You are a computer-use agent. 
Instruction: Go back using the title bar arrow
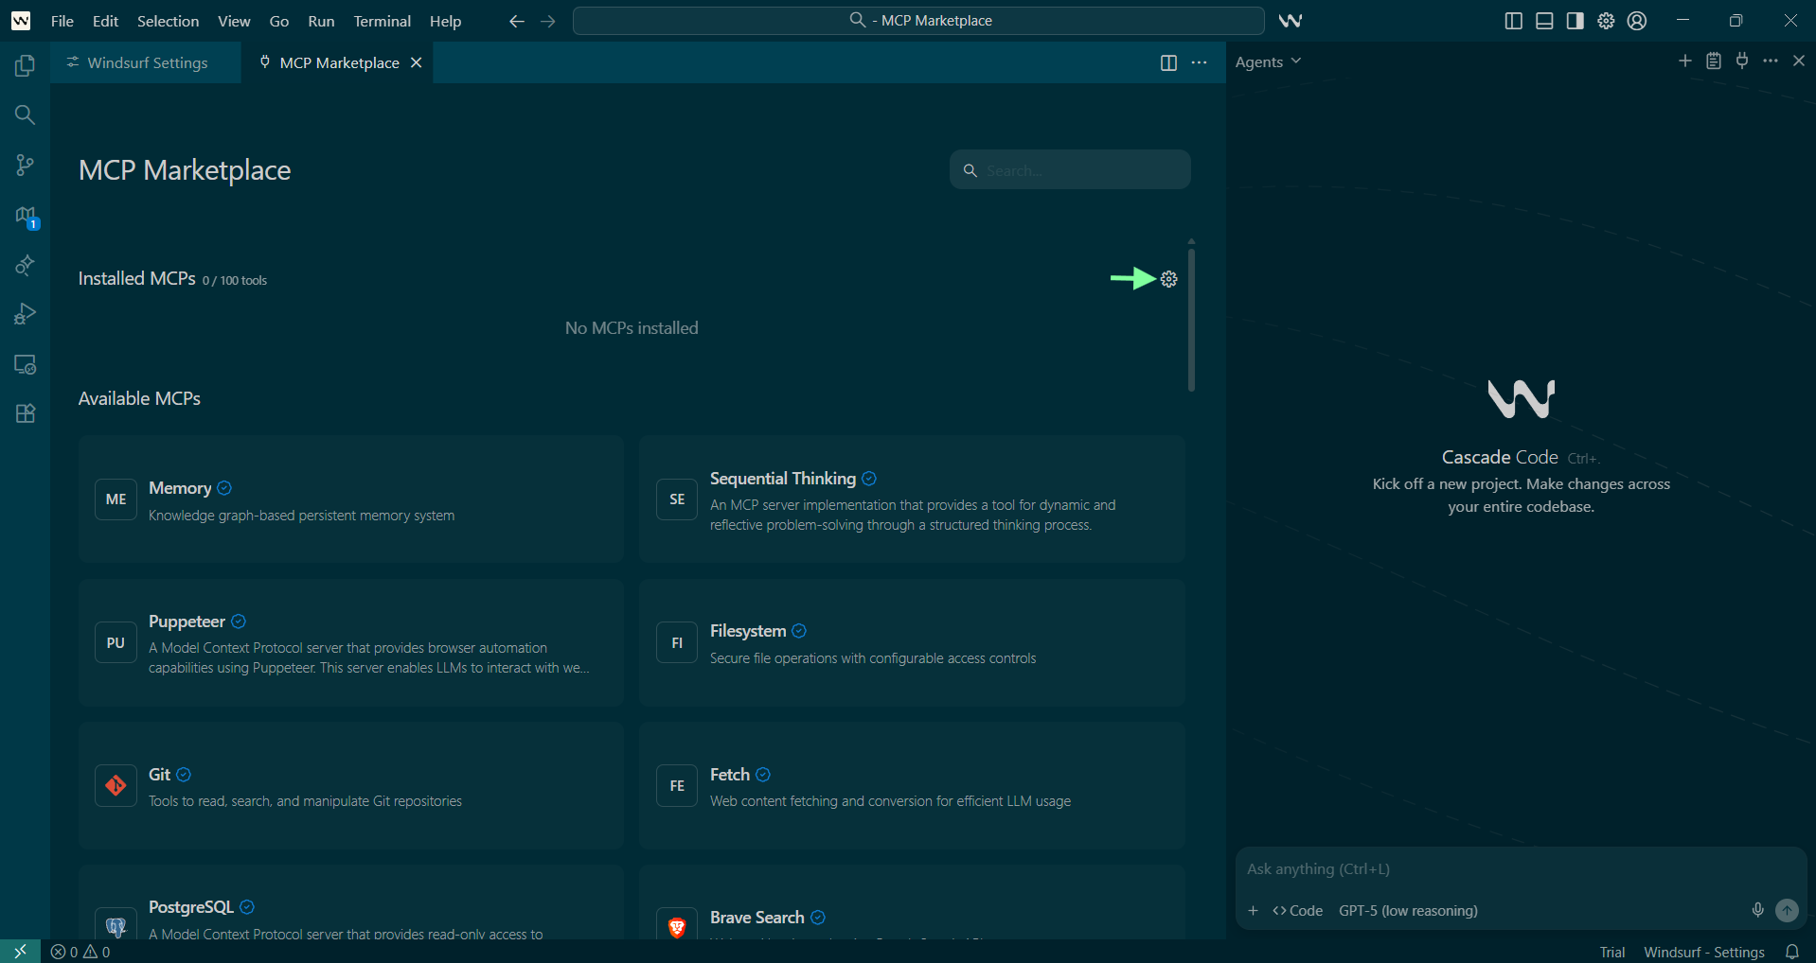516,21
